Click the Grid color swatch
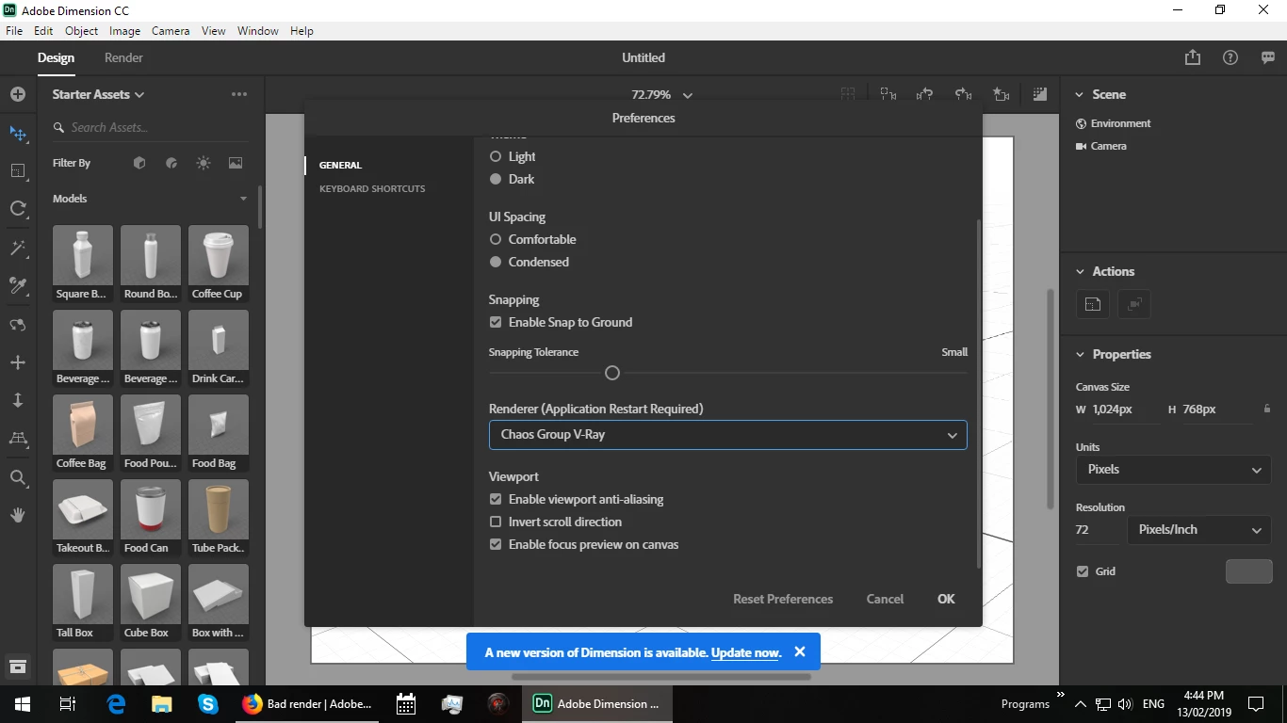The width and height of the screenshot is (1287, 723). point(1248,571)
